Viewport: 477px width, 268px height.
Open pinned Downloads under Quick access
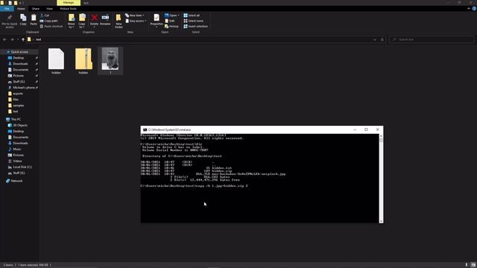click(x=20, y=64)
